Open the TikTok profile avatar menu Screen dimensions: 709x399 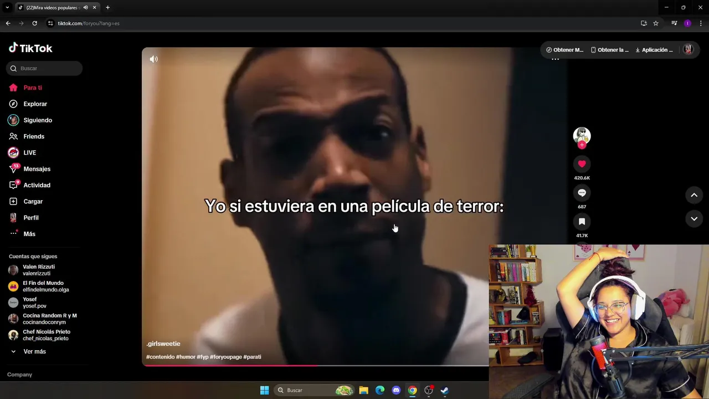pos(688,49)
